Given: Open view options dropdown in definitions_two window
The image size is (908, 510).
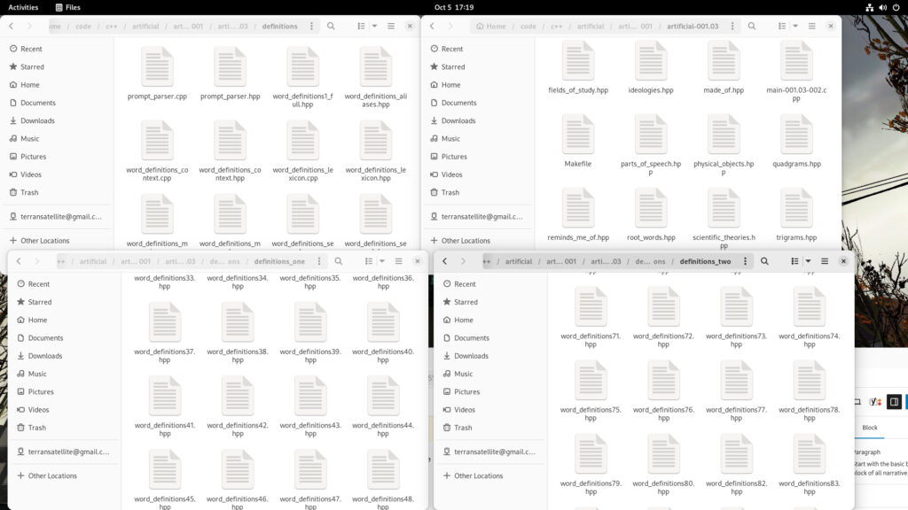Looking at the screenshot, I should click(x=808, y=261).
